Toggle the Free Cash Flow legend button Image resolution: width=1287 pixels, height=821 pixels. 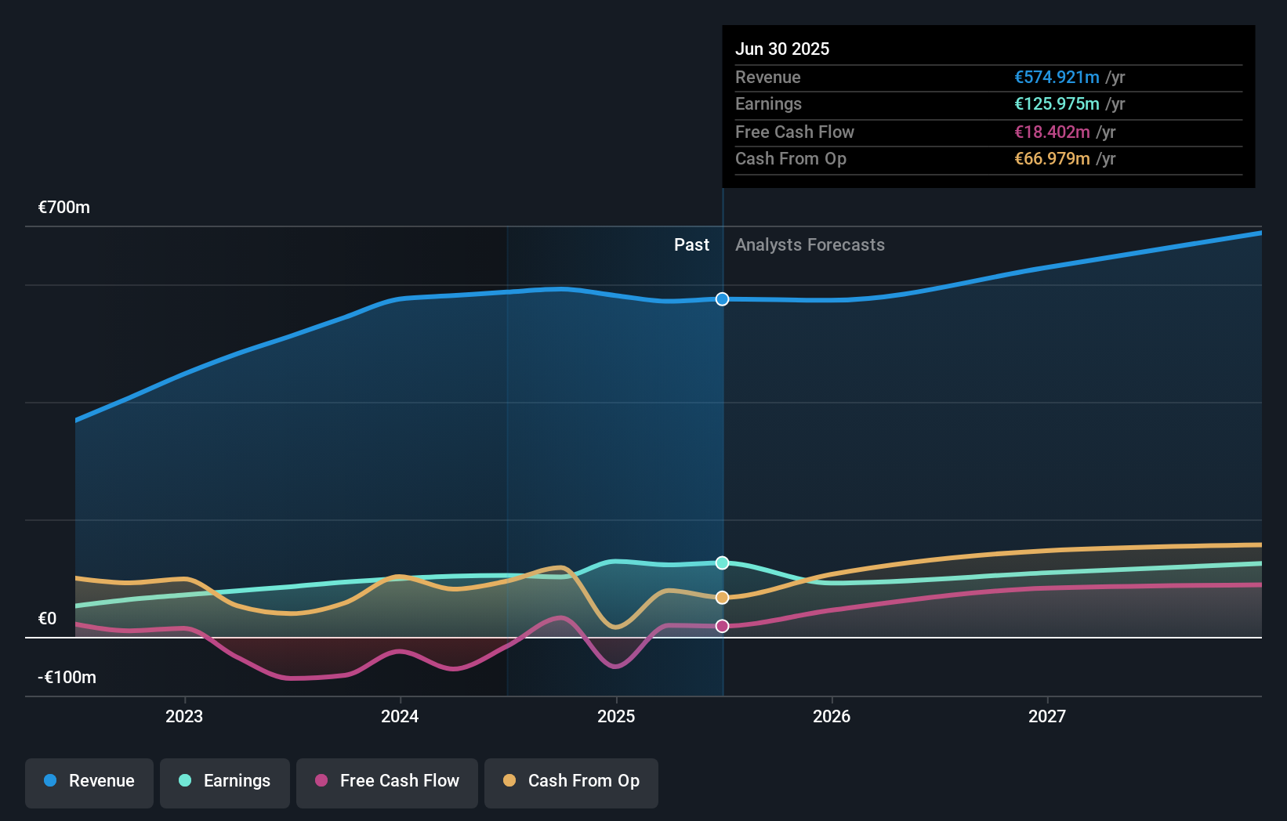[387, 783]
